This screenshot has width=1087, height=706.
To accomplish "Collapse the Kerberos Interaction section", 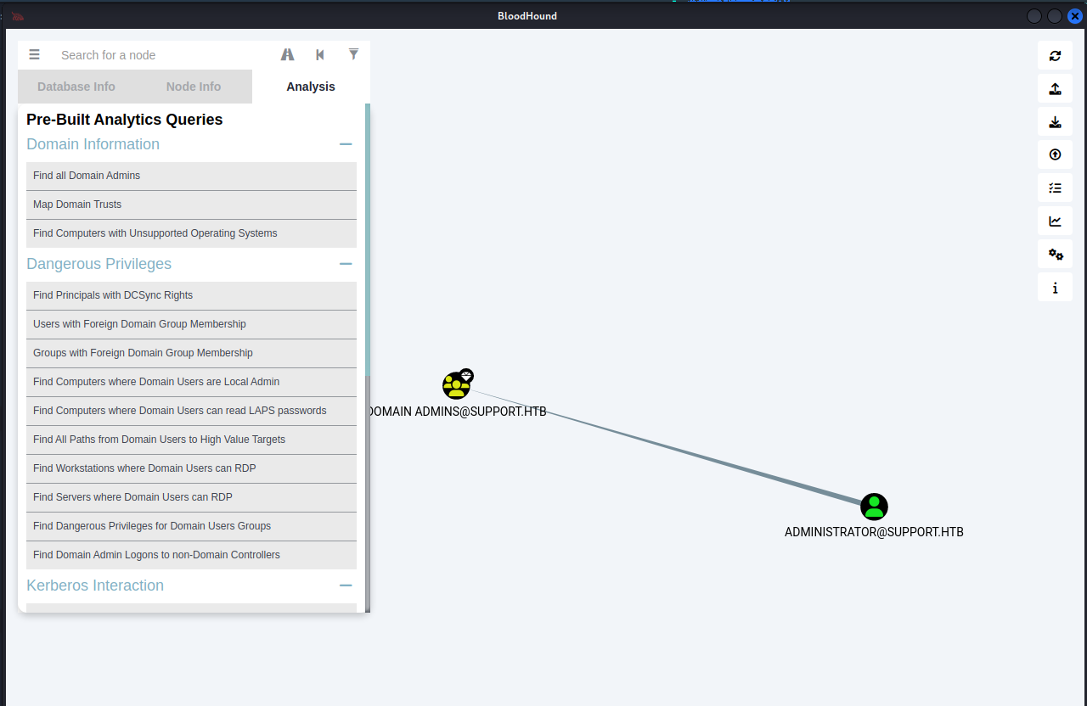I will coord(346,586).
